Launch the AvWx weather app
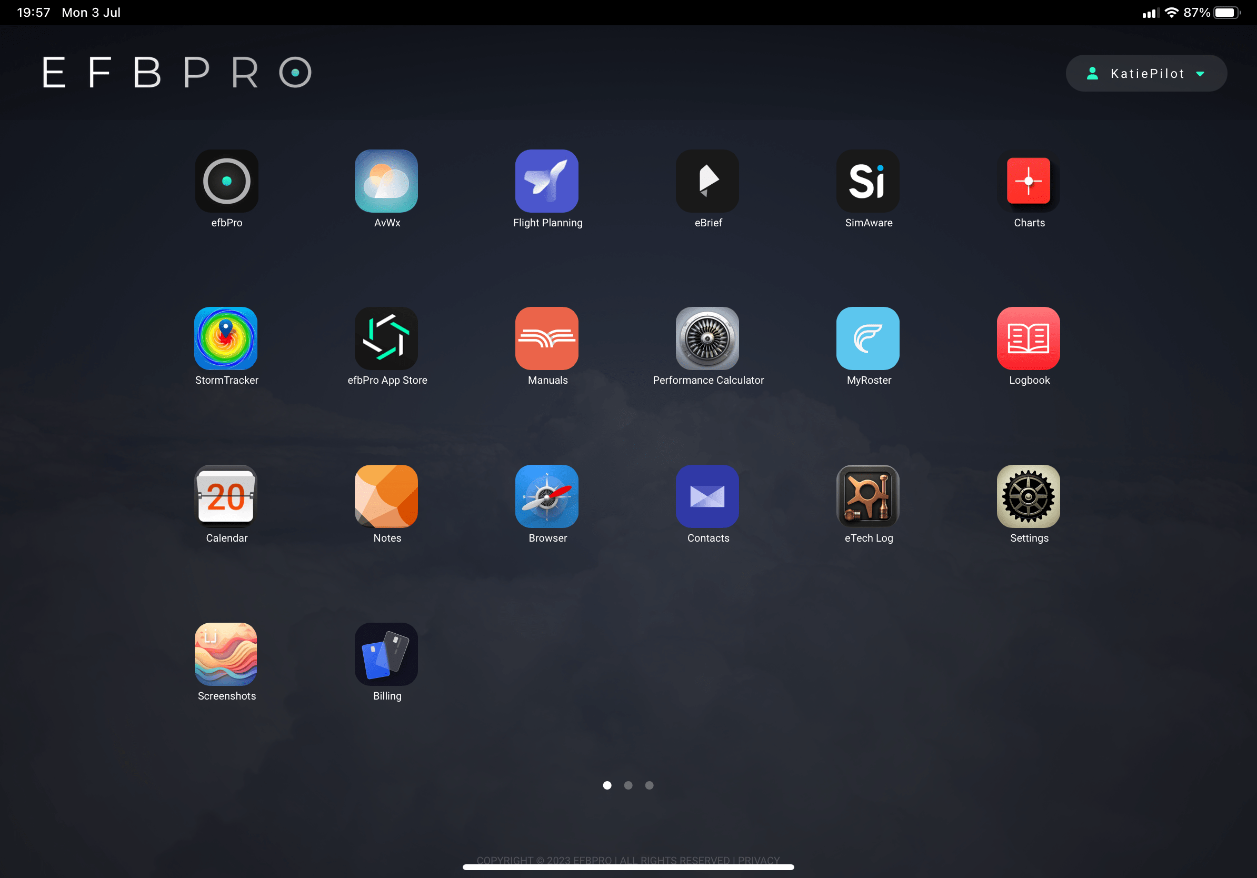 pyautogui.click(x=386, y=181)
